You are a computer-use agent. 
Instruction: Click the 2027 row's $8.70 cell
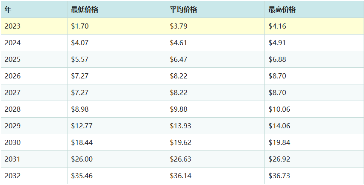click(x=277, y=92)
